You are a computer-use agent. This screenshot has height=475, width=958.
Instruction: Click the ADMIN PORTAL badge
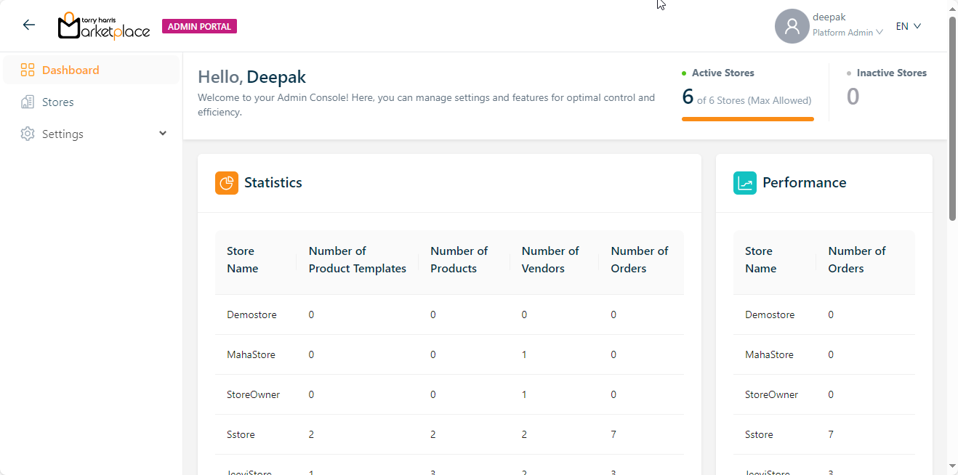click(199, 27)
